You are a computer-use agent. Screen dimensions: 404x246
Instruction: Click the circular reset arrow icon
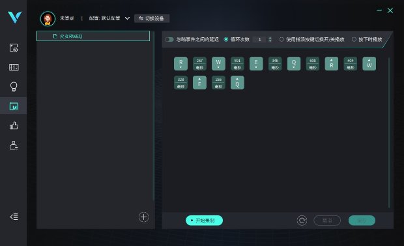coord(302,221)
